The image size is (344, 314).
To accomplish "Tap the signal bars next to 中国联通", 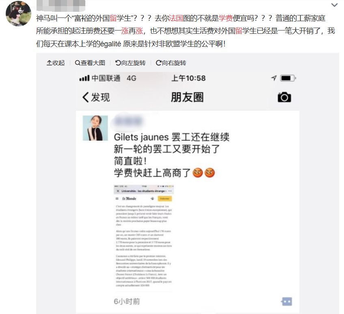I will (x=84, y=78).
